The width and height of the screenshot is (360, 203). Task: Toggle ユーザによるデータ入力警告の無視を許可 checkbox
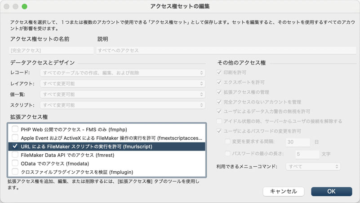pyautogui.click(x=219, y=112)
